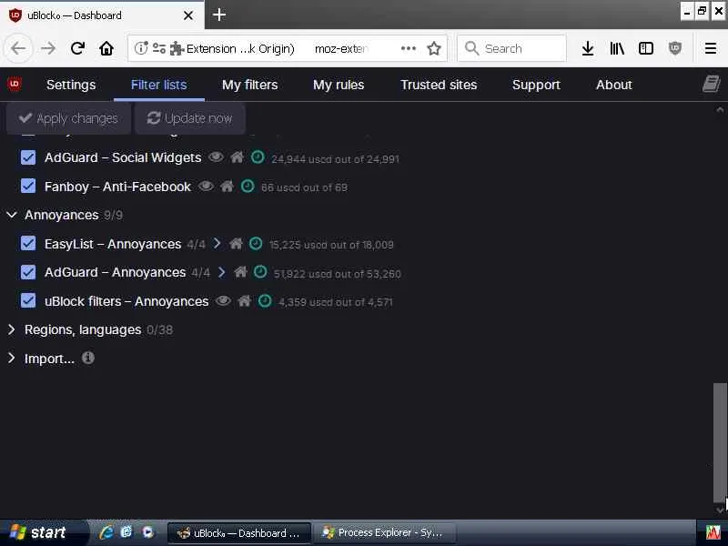Click the info icon next to Import
The height and width of the screenshot is (546, 728).
click(x=87, y=358)
